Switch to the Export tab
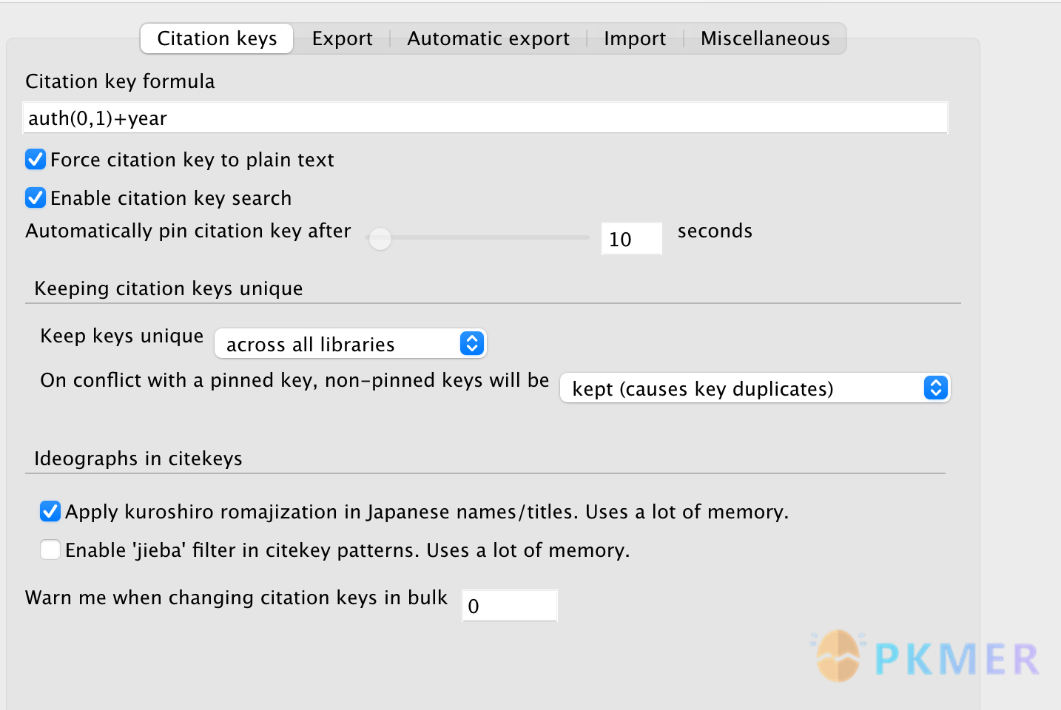 tap(342, 38)
